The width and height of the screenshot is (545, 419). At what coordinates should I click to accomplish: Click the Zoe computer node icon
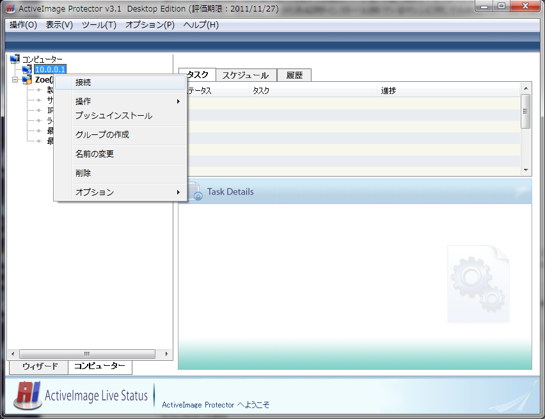click(x=27, y=80)
